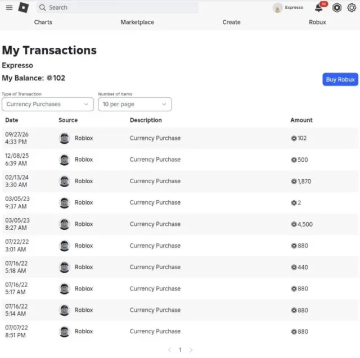Open the hamburger navigation menu
Image resolution: width=360 pixels, height=358 pixels.
(9, 7)
